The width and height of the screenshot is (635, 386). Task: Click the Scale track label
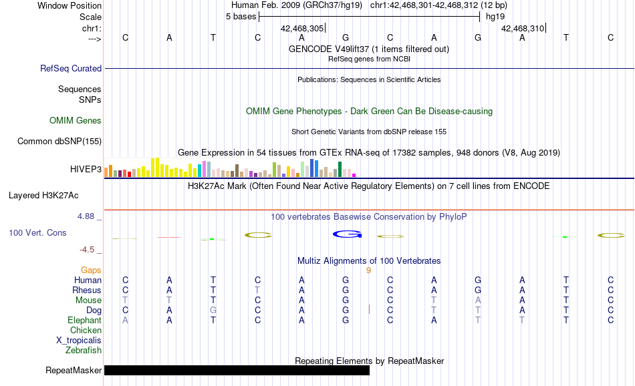(x=90, y=17)
